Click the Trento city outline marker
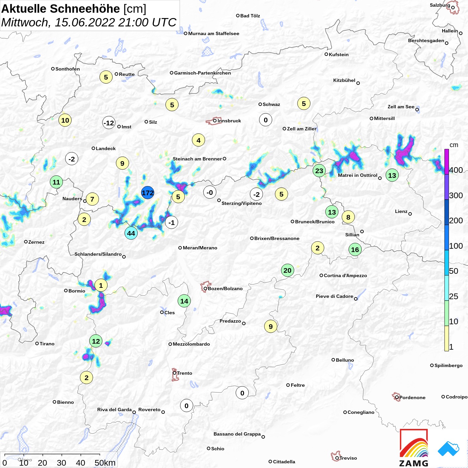Screen dimensions: 468x468 [x=175, y=375]
